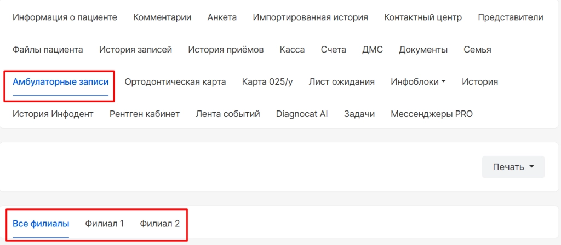Expand the Инфоблоки dropdown
This screenshot has width=561, height=245.
(x=418, y=82)
